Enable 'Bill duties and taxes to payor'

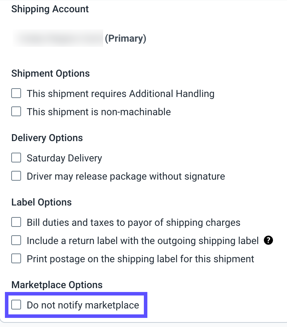[x=16, y=222]
